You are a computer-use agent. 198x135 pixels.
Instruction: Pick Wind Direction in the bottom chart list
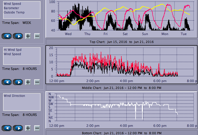click(x=14, y=96)
